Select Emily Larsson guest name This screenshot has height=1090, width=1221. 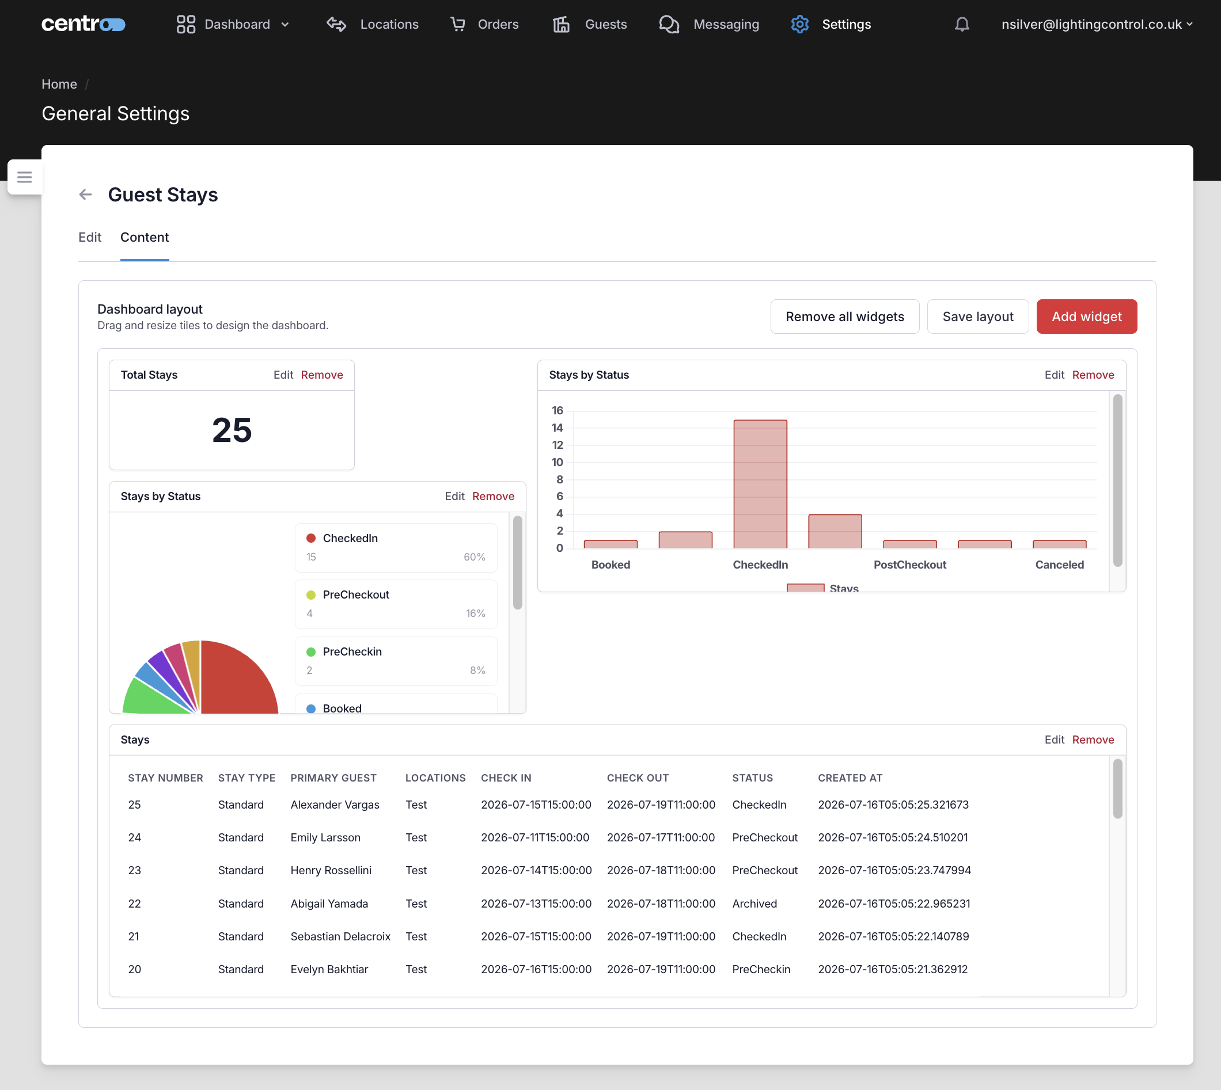(x=325, y=838)
